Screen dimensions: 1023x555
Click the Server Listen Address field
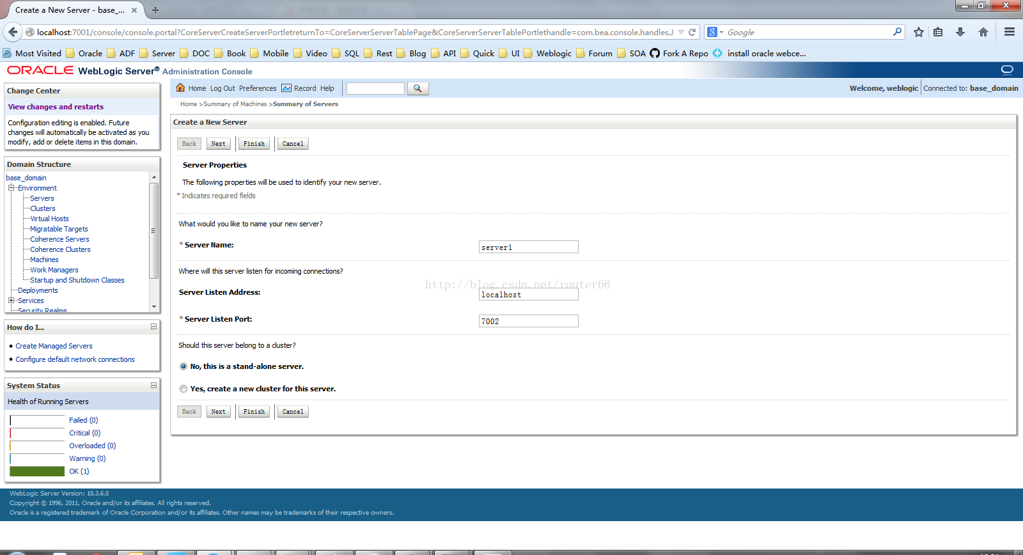click(x=529, y=294)
